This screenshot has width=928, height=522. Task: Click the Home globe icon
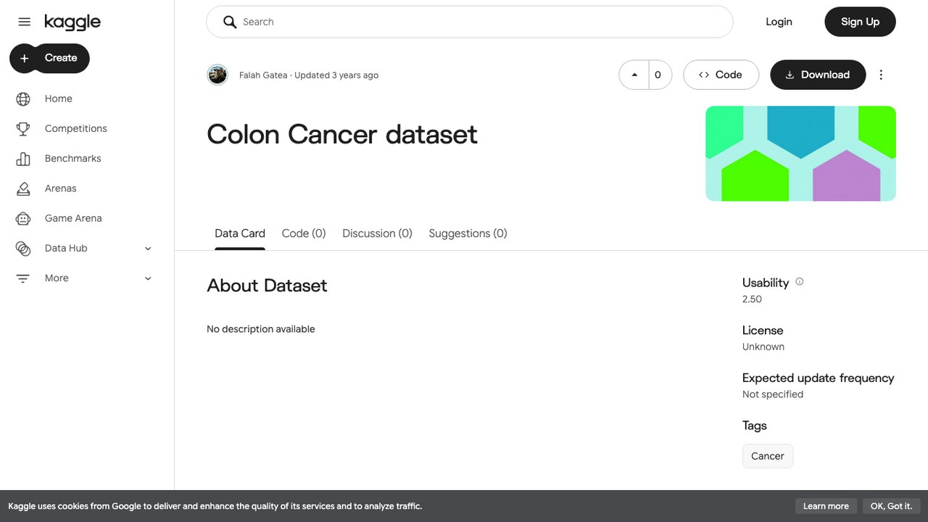click(x=23, y=99)
